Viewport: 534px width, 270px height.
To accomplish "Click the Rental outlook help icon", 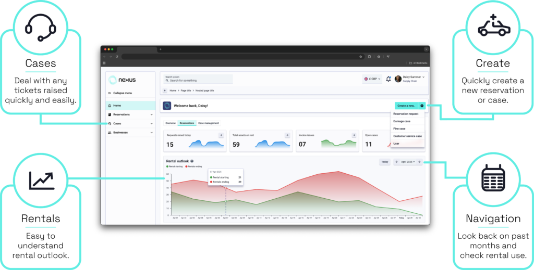I will click(x=192, y=161).
